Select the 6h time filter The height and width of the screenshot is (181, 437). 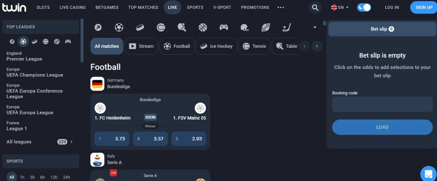click(x=42, y=177)
